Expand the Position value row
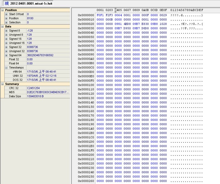Screen dimensions: 220x184 tap(6, 18)
